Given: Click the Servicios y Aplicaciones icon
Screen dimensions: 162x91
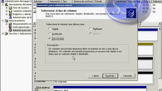Looking at the screenshot, I should [7, 34].
